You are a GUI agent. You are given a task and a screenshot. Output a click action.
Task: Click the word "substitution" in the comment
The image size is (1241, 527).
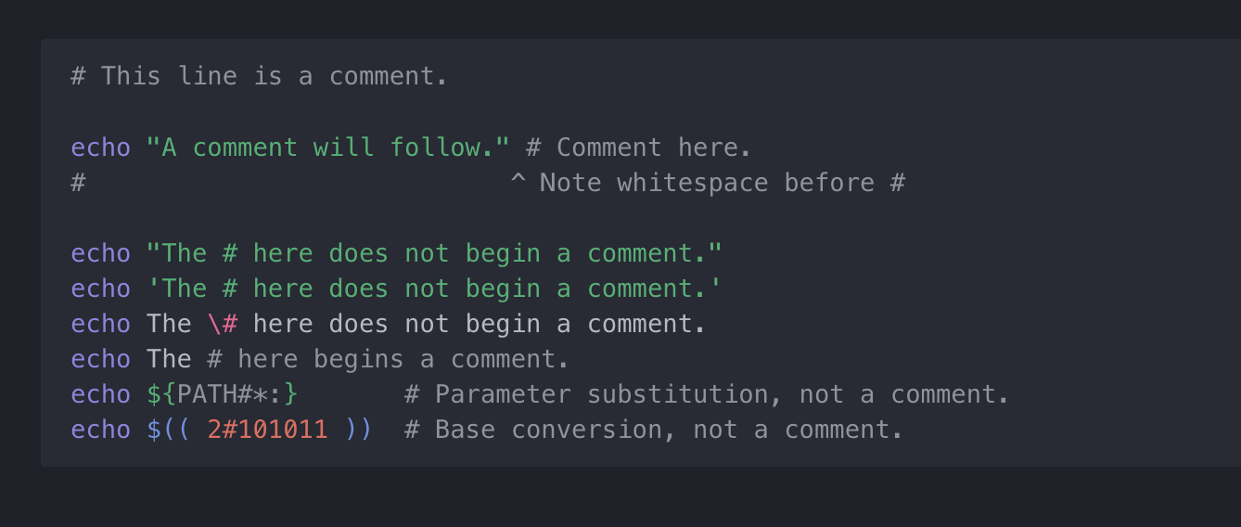pyautogui.click(x=677, y=394)
